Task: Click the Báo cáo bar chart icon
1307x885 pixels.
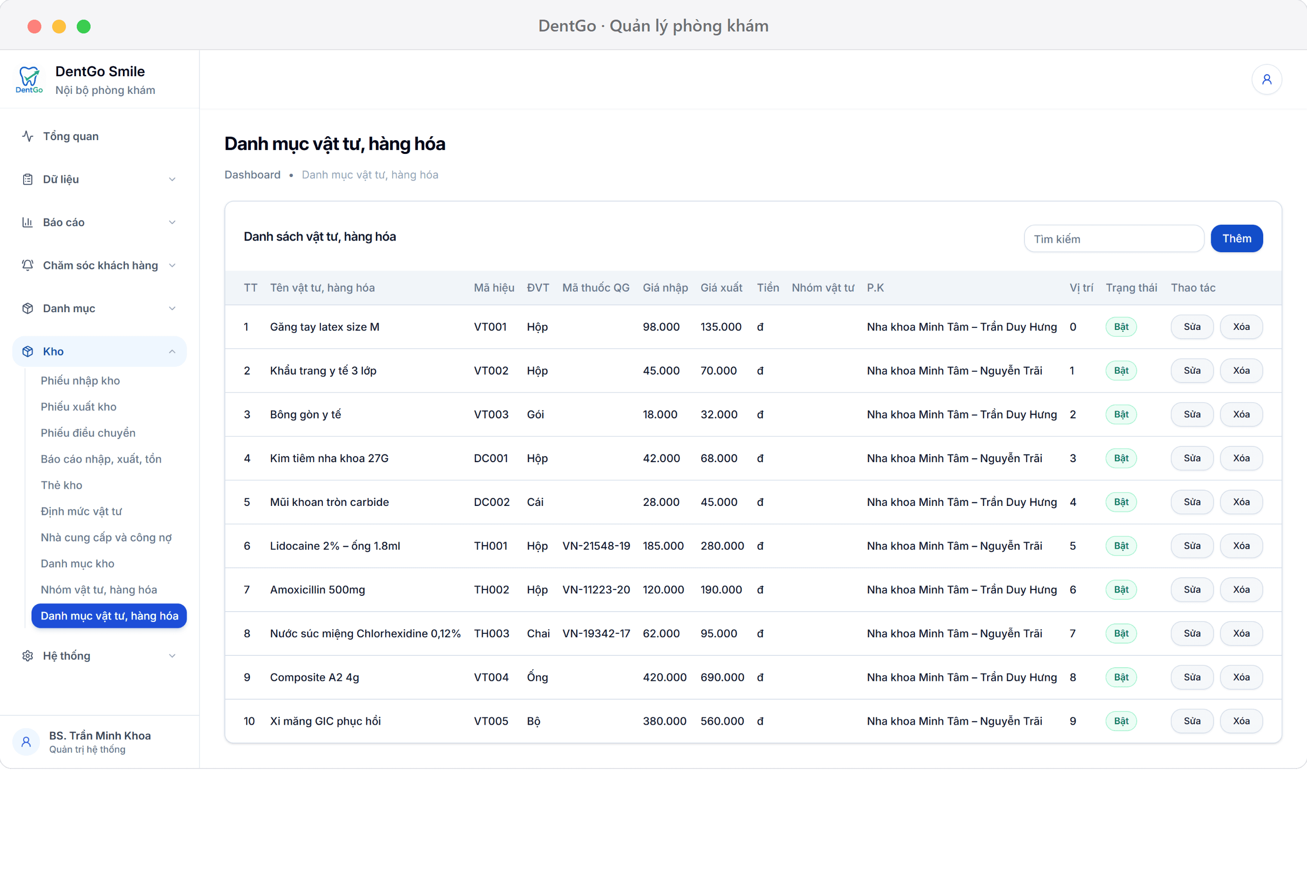Action: tap(28, 223)
